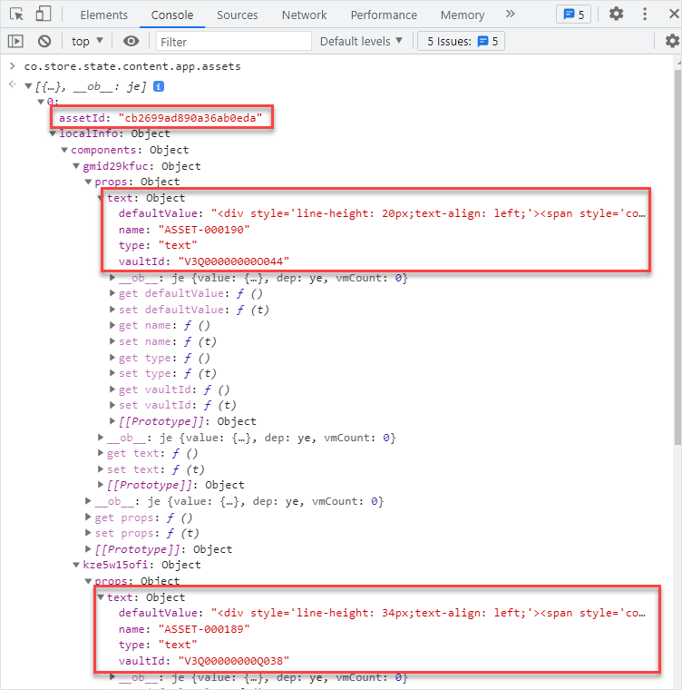Toggle the device toolbar icon
The height and width of the screenshot is (690, 682).
pyautogui.click(x=43, y=15)
